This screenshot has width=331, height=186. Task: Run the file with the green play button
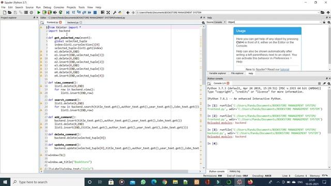39,12
